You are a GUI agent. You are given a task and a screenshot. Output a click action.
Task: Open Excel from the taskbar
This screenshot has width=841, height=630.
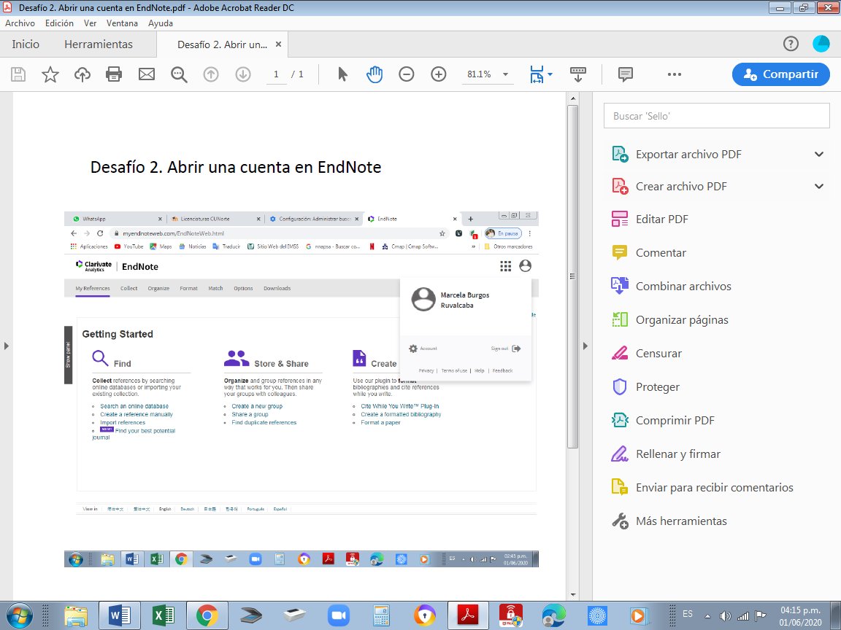coord(164,615)
